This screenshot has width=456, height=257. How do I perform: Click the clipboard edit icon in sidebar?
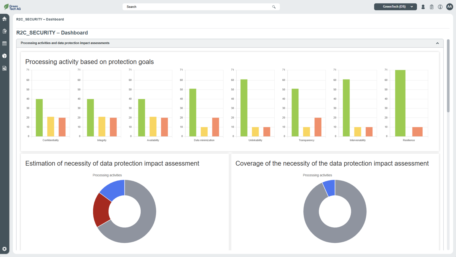point(5,31)
